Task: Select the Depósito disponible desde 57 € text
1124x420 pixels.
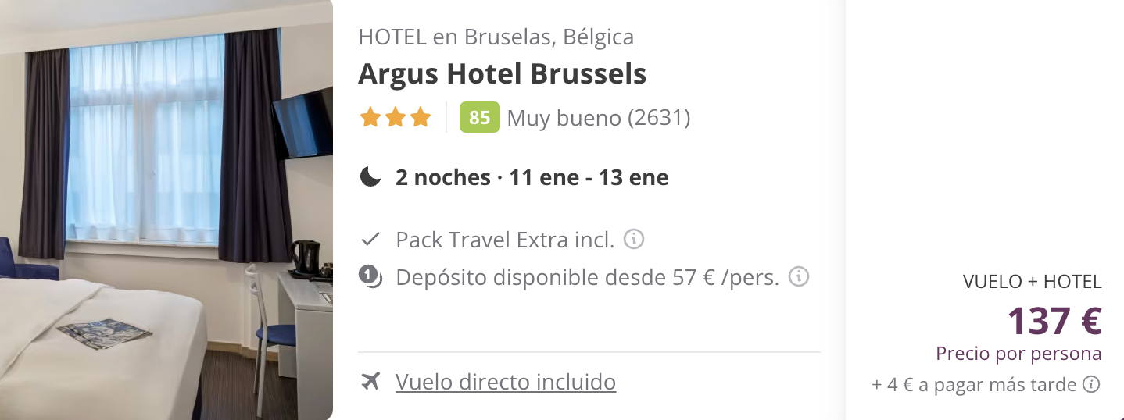Action: [588, 277]
